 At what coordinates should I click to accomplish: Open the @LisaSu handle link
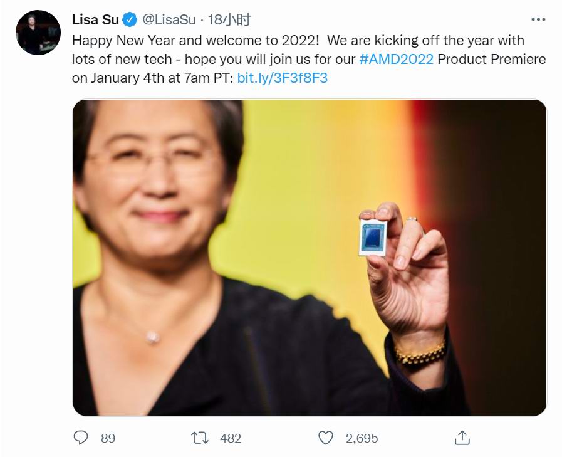coord(169,20)
